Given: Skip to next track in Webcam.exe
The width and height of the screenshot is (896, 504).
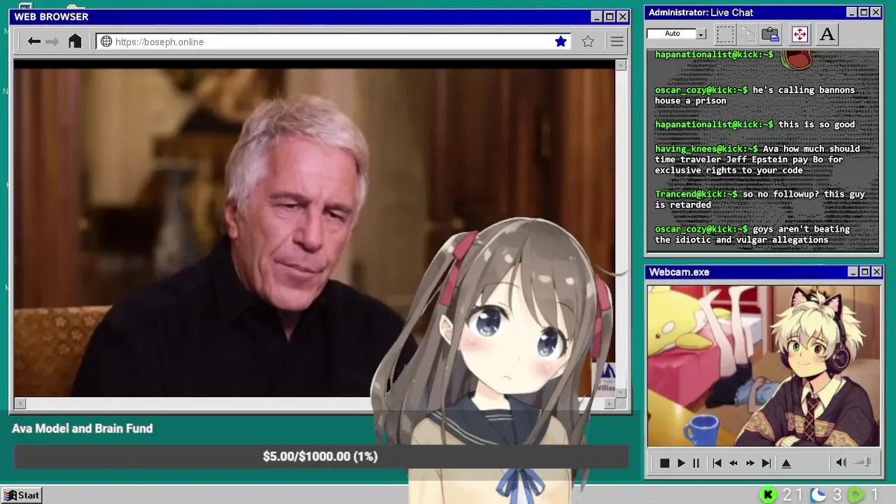Looking at the screenshot, I should click(x=766, y=463).
